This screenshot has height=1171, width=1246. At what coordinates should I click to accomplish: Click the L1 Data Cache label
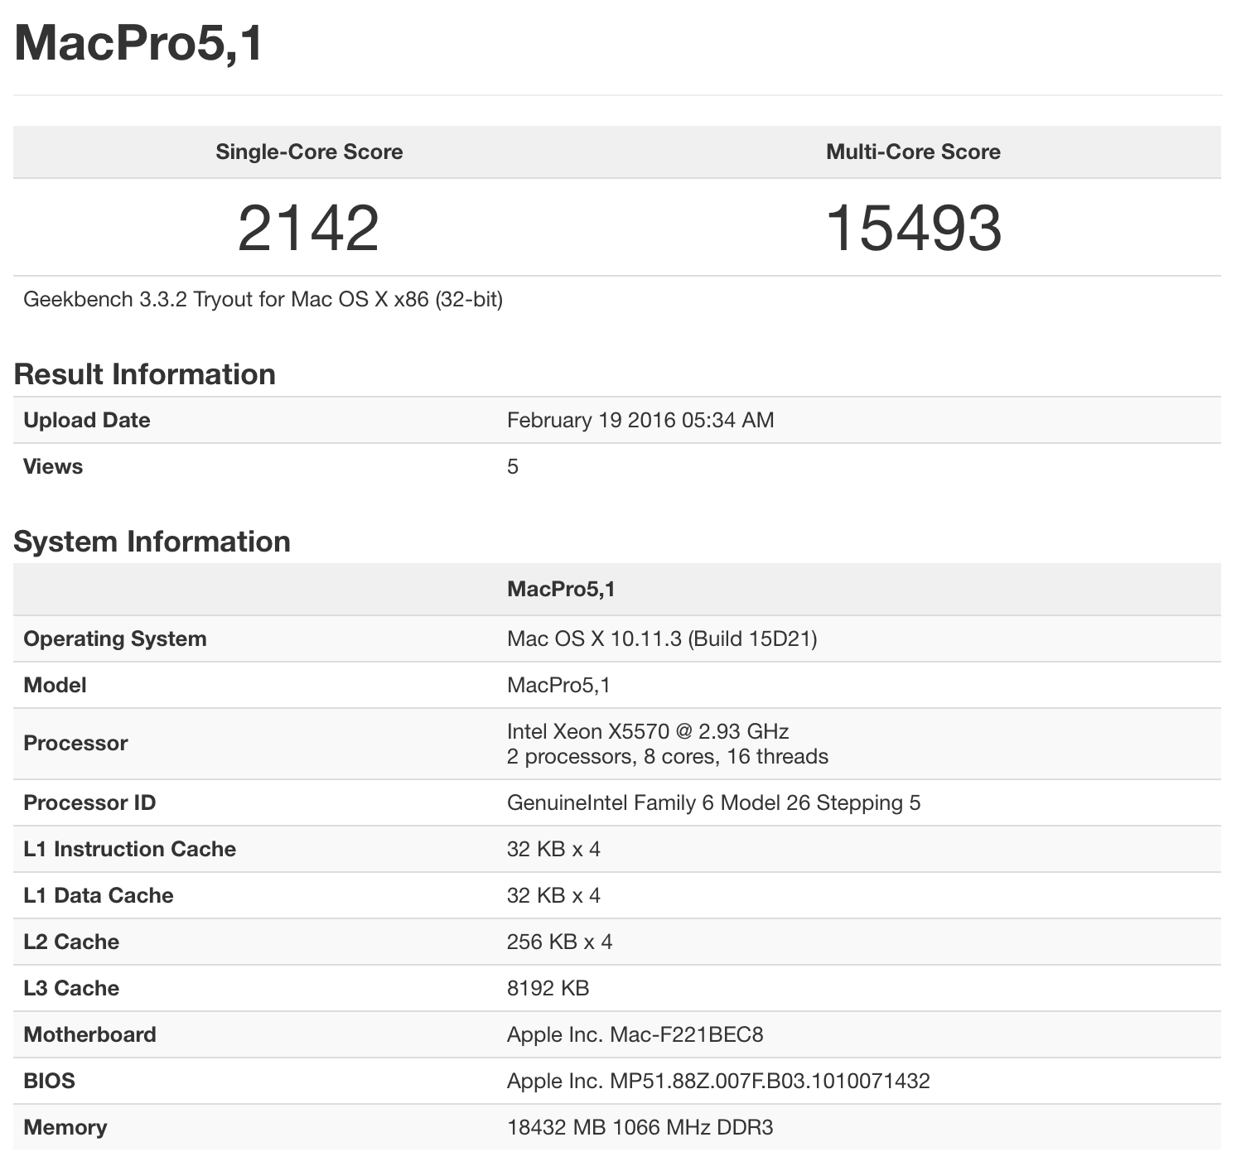(99, 895)
